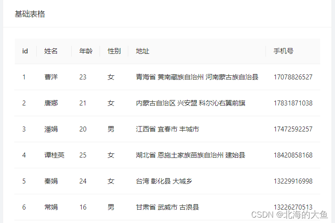Click gender cell 女 in 唐娜's row
Image resolution: width=335 pixels, height=223 pixels.
pyautogui.click(x=111, y=103)
